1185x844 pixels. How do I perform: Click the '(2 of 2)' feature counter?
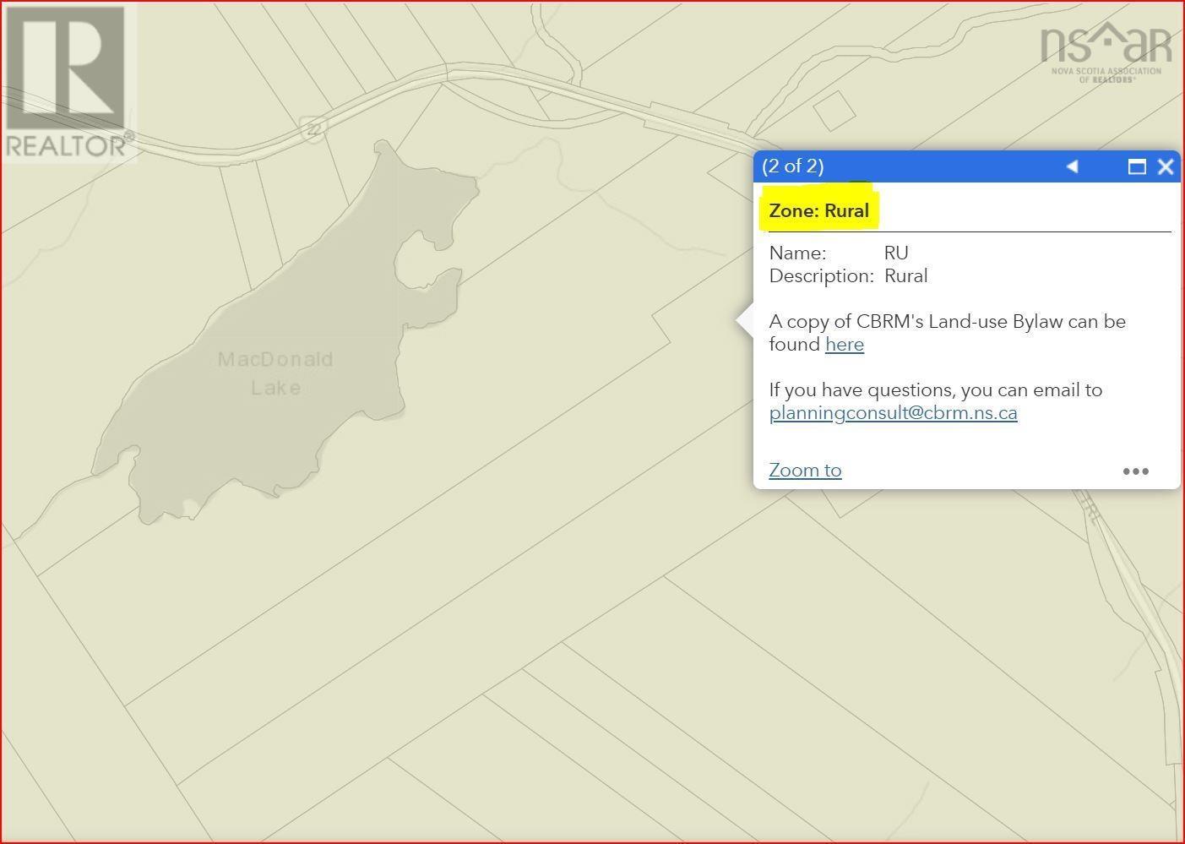pos(792,166)
